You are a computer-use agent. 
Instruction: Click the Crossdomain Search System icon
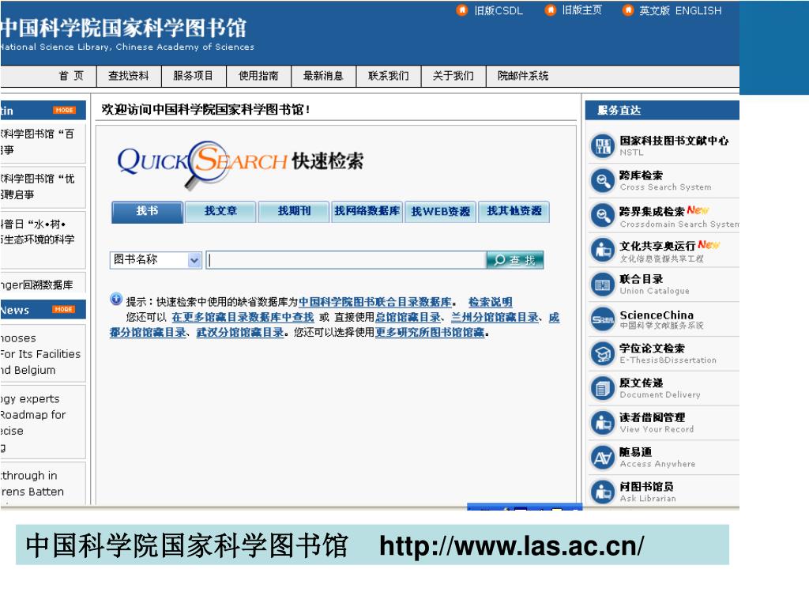click(x=602, y=216)
